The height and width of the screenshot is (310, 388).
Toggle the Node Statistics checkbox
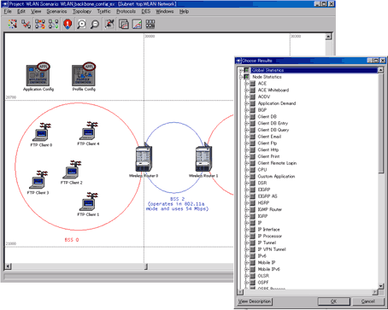point(247,77)
